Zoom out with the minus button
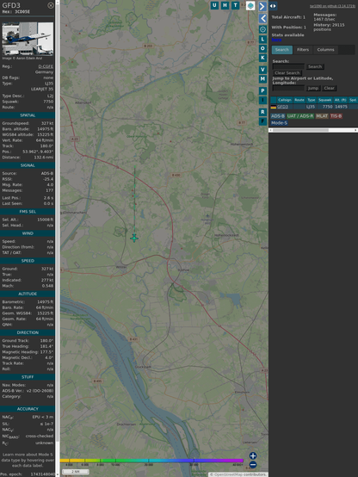 (253, 465)
